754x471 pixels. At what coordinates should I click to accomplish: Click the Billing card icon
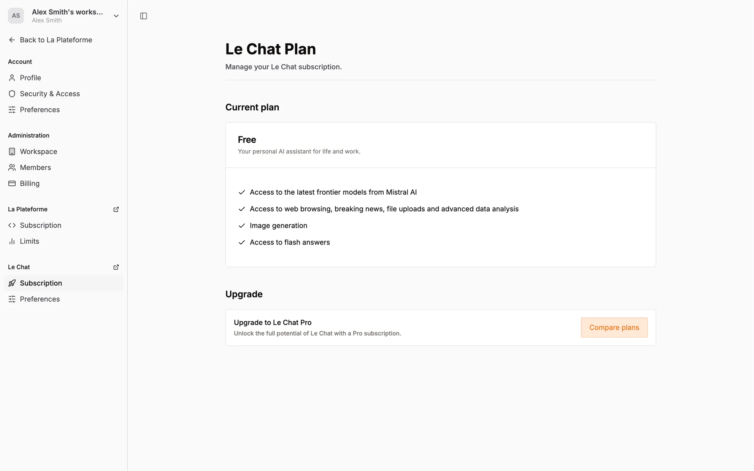(x=12, y=183)
